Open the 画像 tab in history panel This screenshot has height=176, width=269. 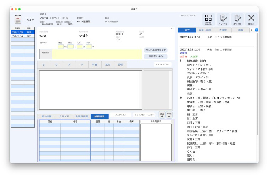[240, 31]
